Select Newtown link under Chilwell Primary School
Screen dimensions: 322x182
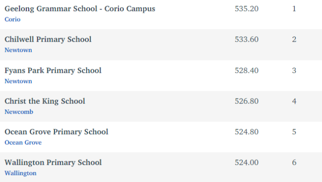pos(18,50)
